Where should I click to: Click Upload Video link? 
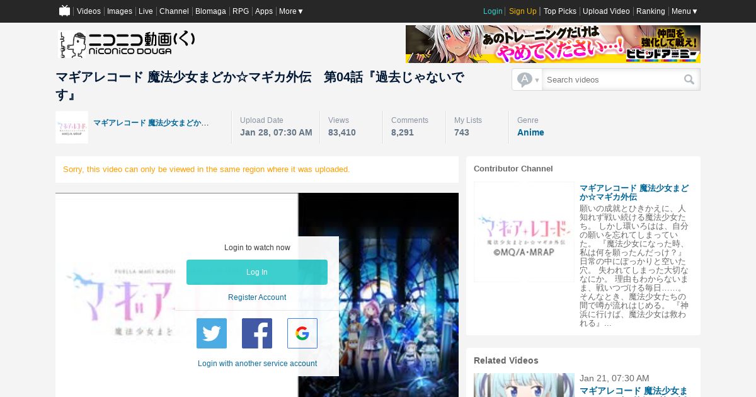pyautogui.click(x=606, y=11)
